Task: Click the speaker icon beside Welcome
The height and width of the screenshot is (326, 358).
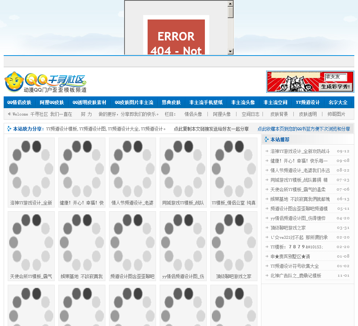Action: [9, 114]
